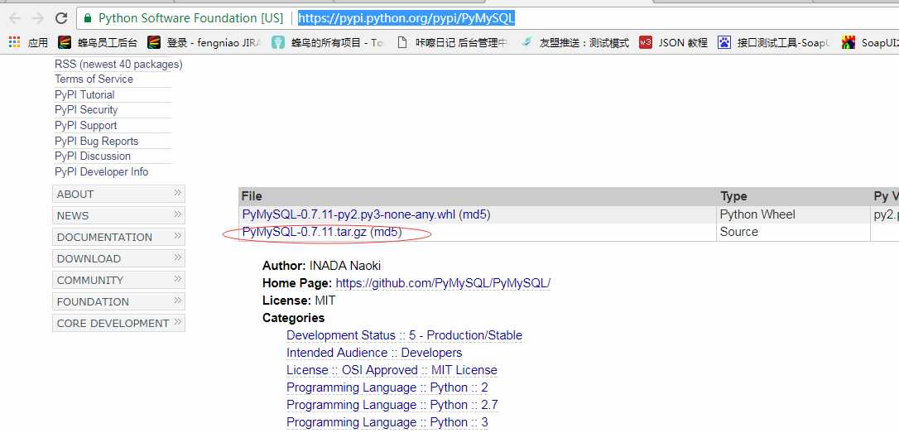Open JSON 教程 bookmark
Viewport: 899px width, 433px height.
(x=673, y=42)
